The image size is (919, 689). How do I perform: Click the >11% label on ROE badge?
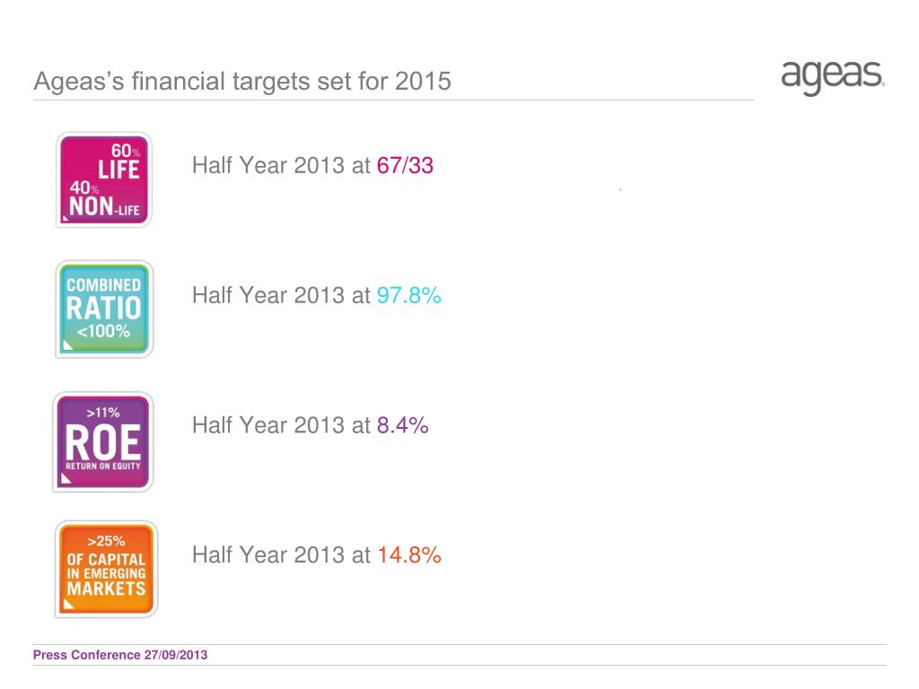pos(103,413)
